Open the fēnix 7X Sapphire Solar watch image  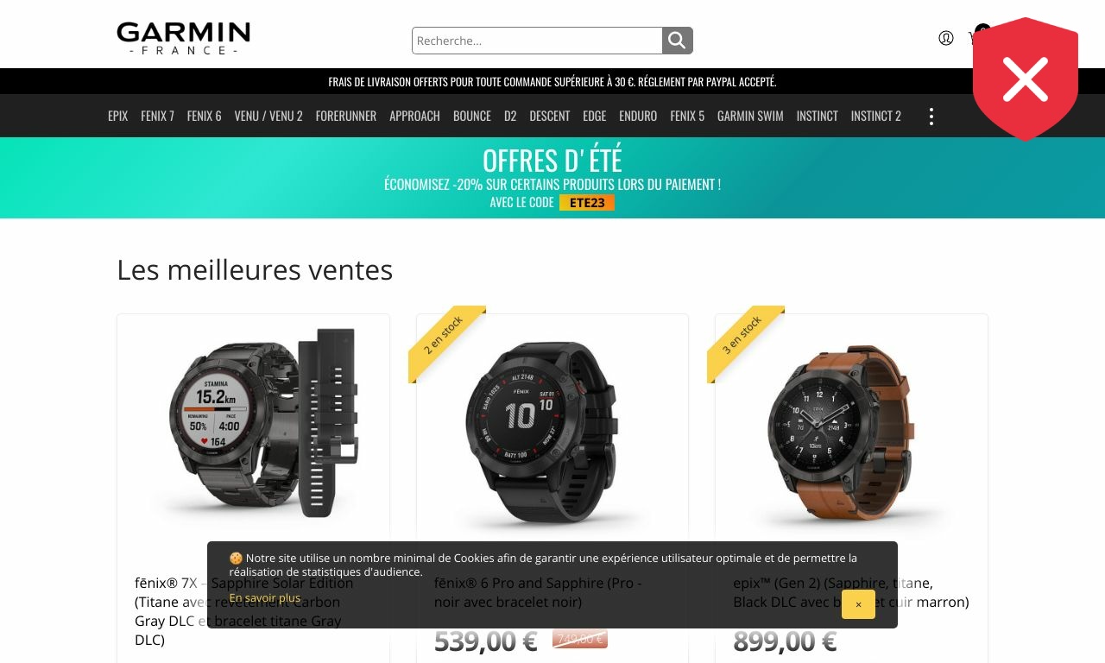pyautogui.click(x=254, y=423)
